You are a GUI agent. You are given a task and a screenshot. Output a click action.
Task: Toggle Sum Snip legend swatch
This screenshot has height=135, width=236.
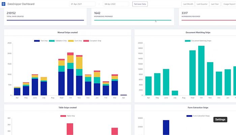[x=71, y=41]
